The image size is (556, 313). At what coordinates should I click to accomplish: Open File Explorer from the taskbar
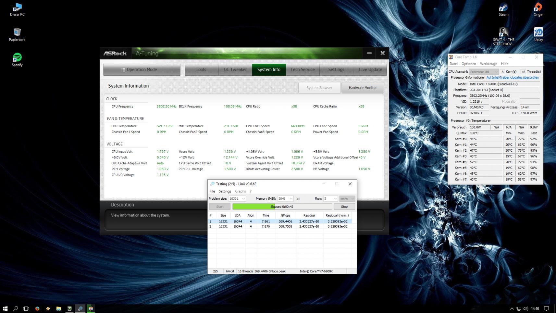point(59,308)
